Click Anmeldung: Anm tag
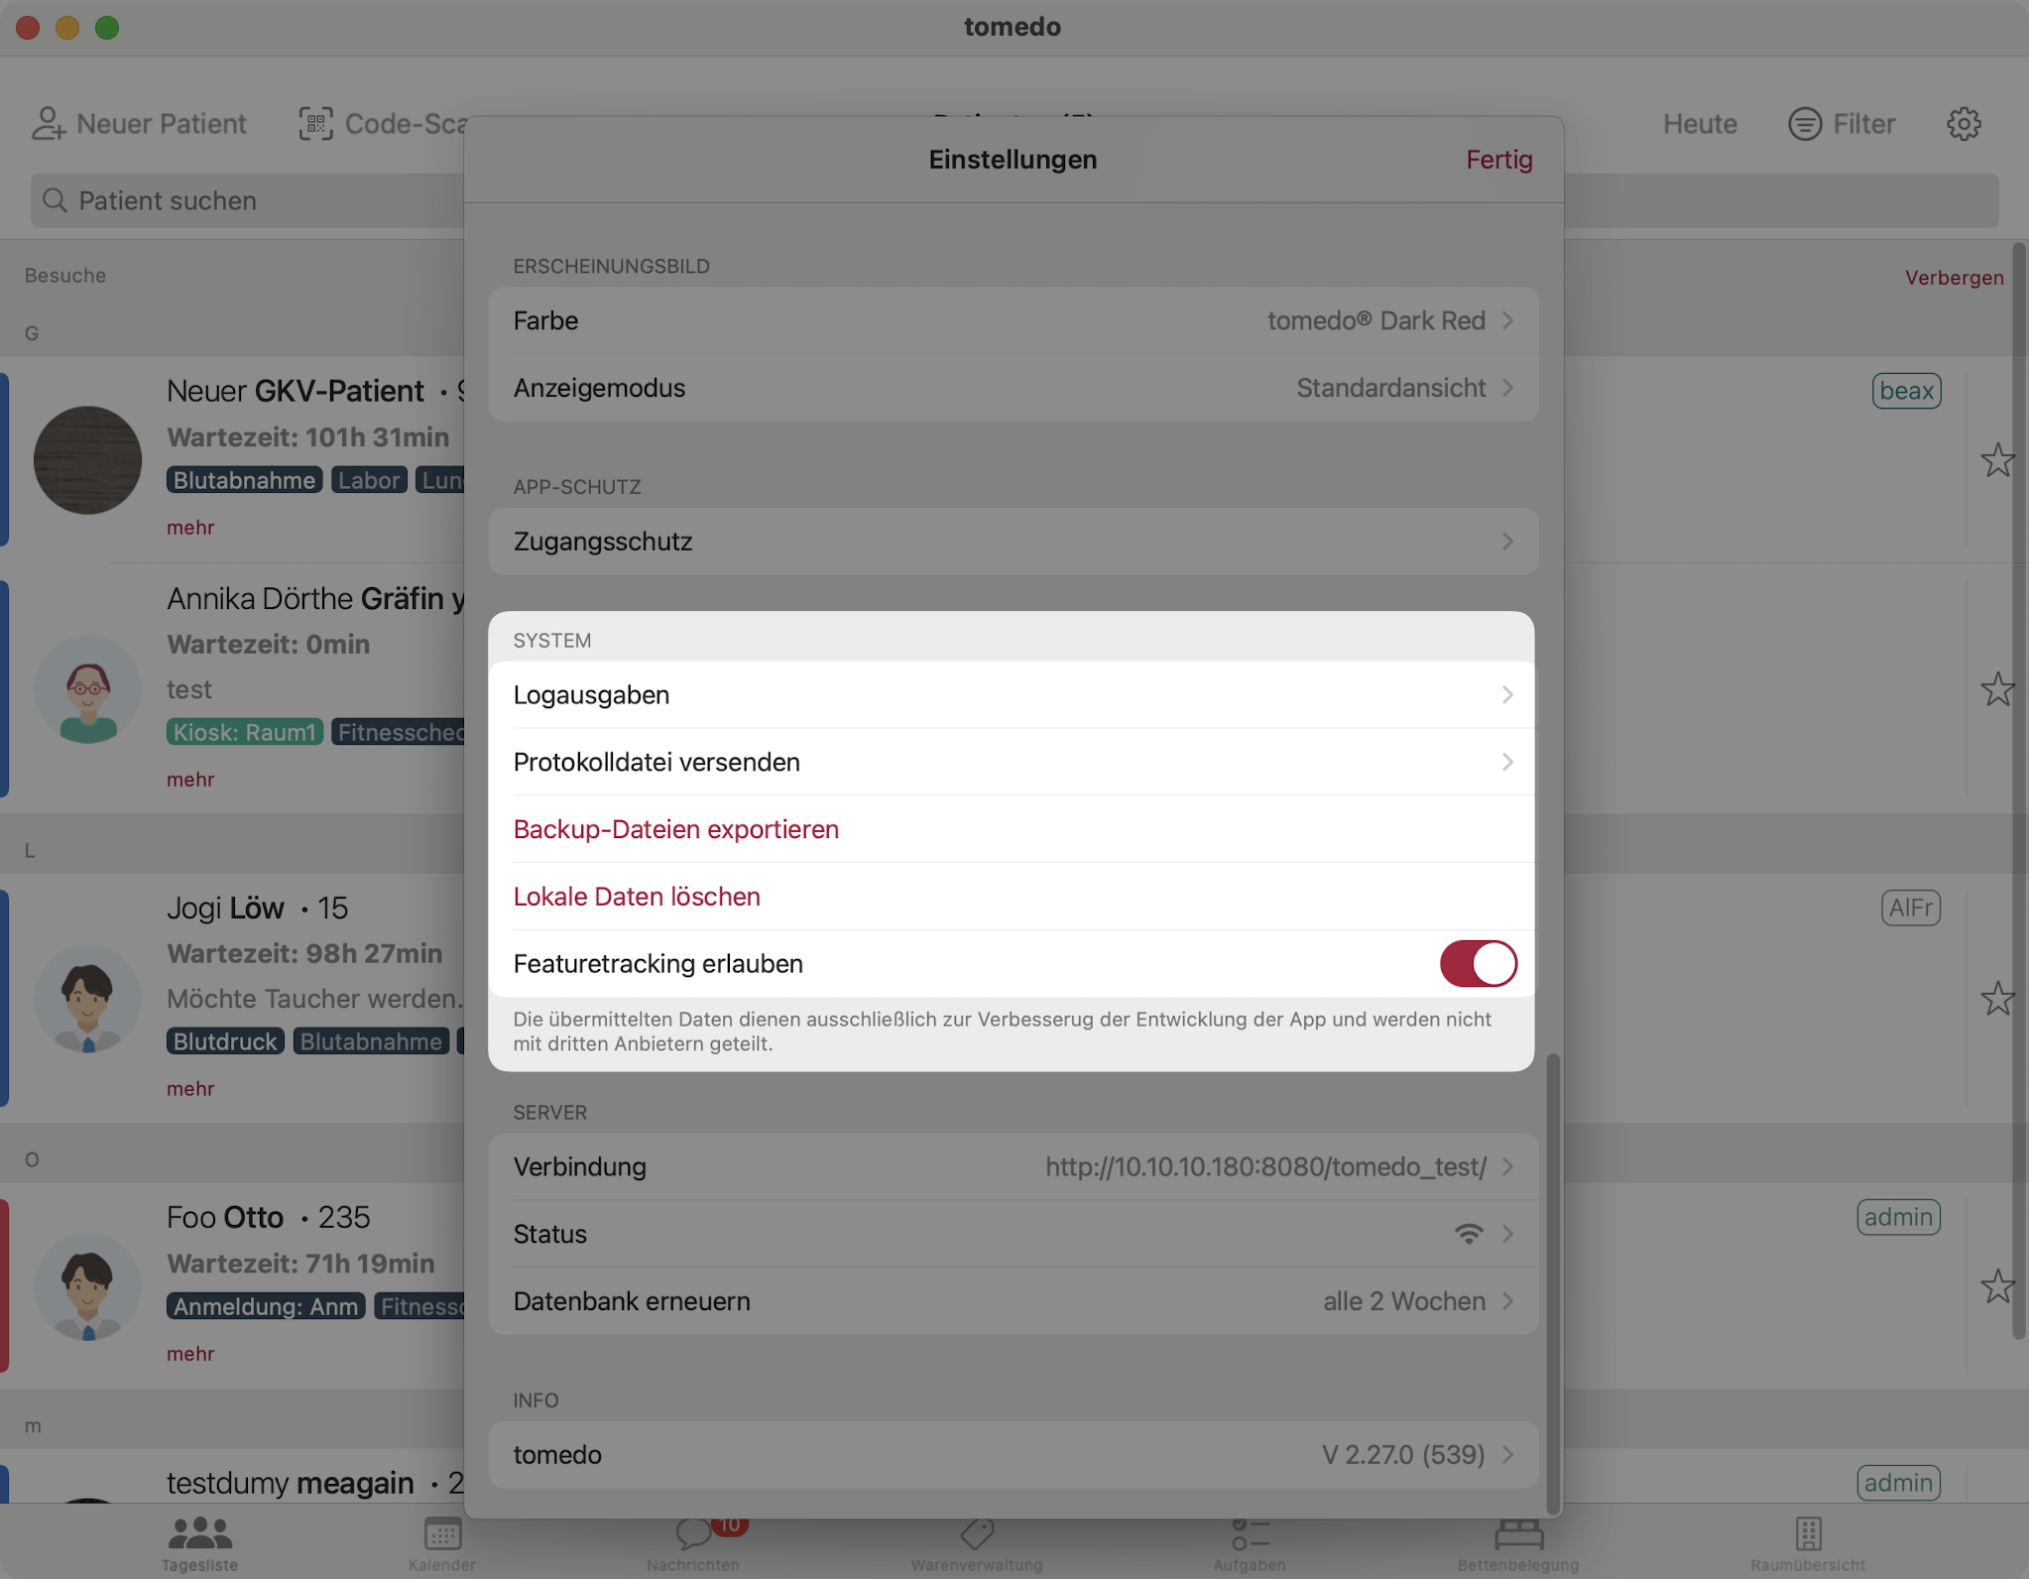Screen dimensions: 2029x1579 pyautogui.click(x=266, y=1306)
